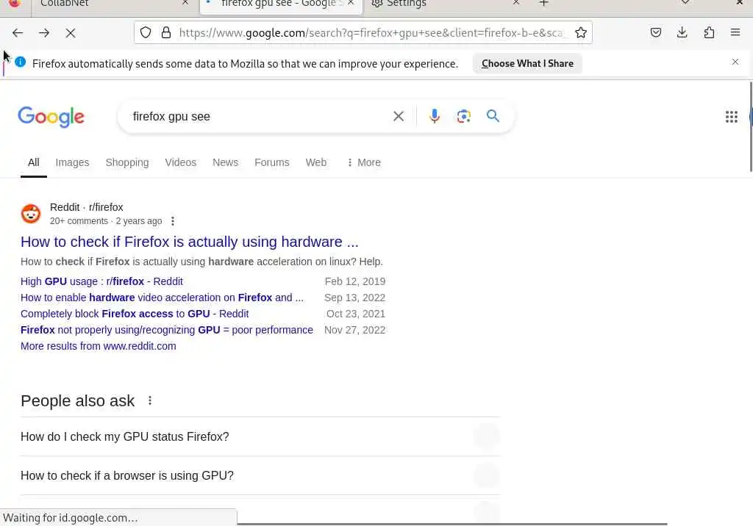Open Firefox application hamburger menu
Image resolution: width=753 pixels, height=526 pixels.
735,32
